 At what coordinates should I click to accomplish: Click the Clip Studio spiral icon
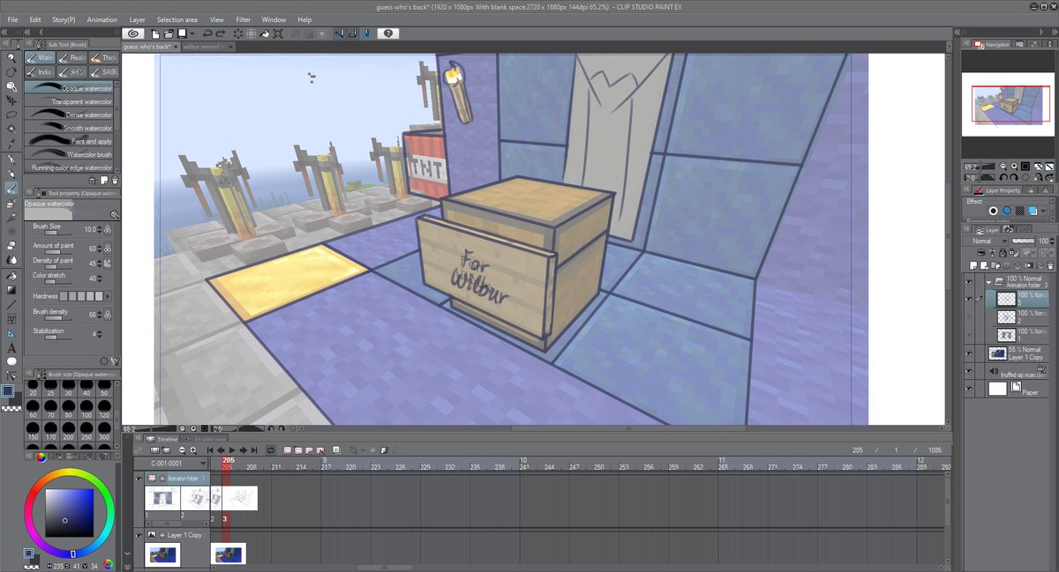(x=132, y=33)
